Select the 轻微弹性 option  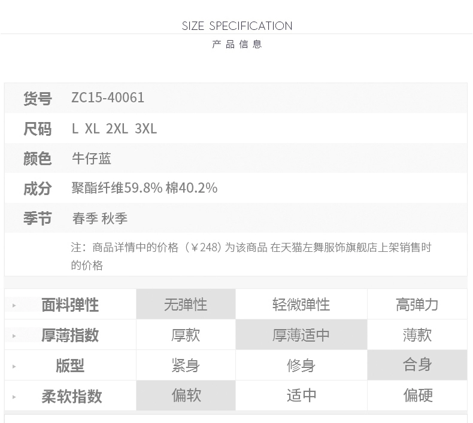(x=301, y=304)
